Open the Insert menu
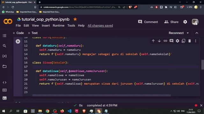The width and height of the screenshot is (204, 114). [46, 26]
